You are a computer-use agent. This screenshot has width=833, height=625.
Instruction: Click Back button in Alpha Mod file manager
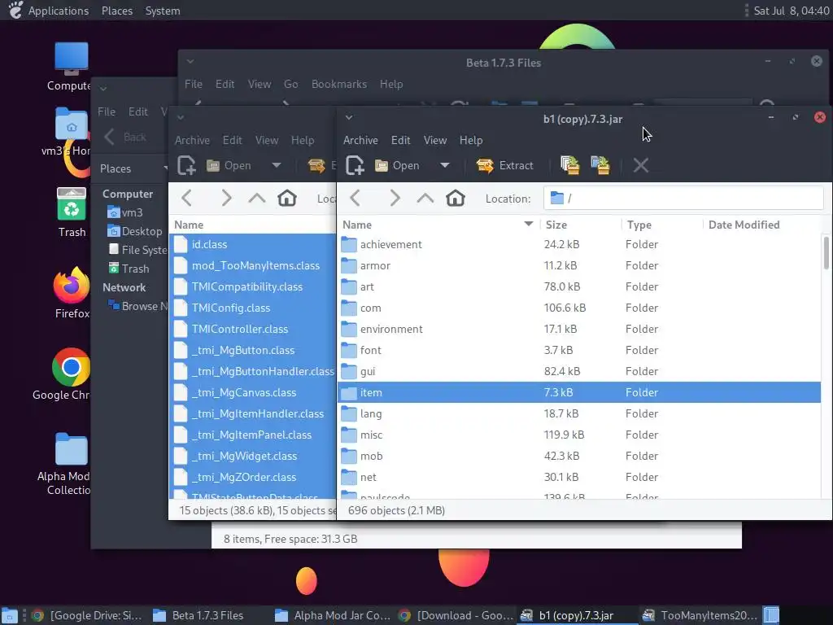point(125,137)
